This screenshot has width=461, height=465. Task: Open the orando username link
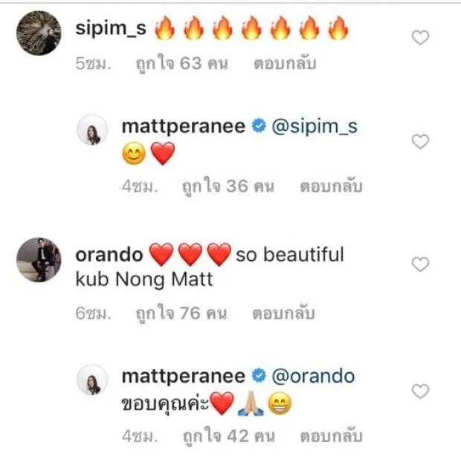click(x=109, y=255)
